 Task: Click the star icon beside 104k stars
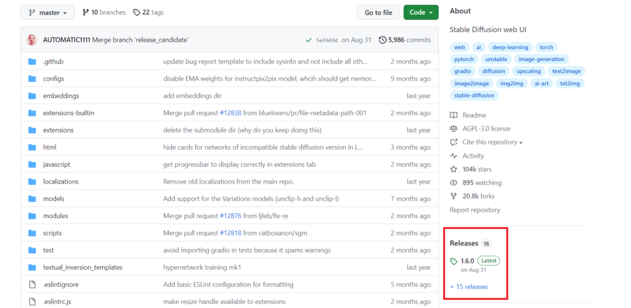tap(454, 169)
